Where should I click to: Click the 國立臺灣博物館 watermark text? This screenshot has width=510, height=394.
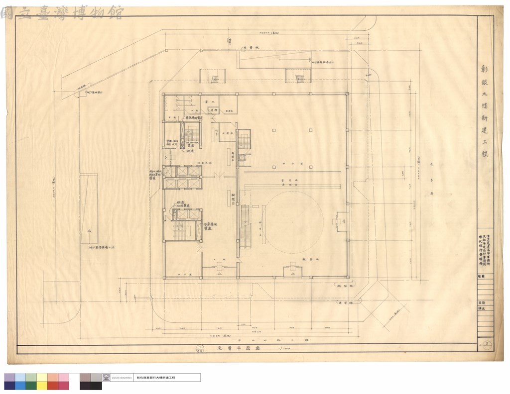pyautogui.click(x=62, y=13)
